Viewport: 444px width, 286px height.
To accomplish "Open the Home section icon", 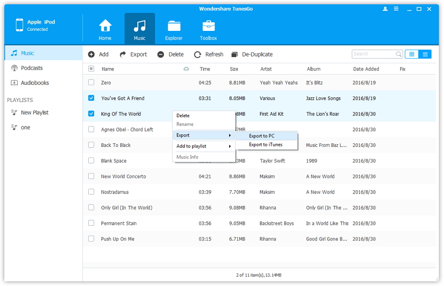I will (x=105, y=26).
